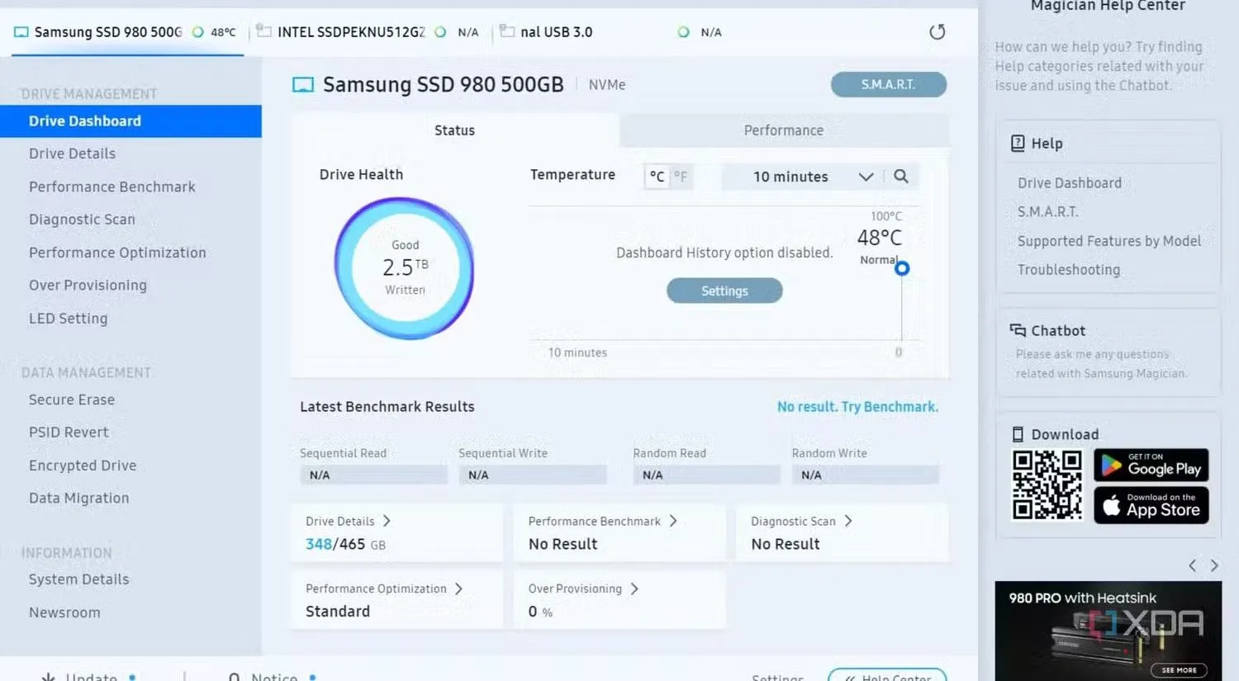Click the S.M.A.R.T. button
The height and width of the screenshot is (681, 1239).
(x=888, y=84)
